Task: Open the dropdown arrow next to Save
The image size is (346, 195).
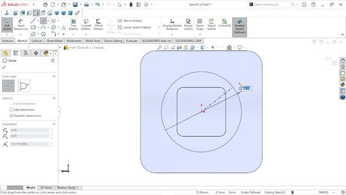Action: (x=81, y=4)
